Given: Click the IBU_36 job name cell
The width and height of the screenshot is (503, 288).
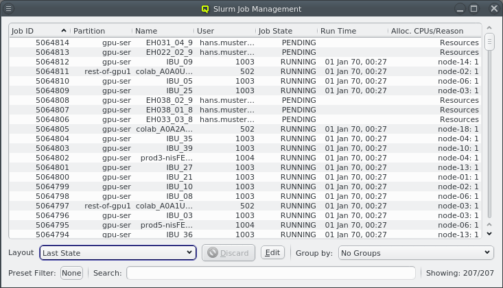Looking at the screenshot, I should (x=179, y=235).
